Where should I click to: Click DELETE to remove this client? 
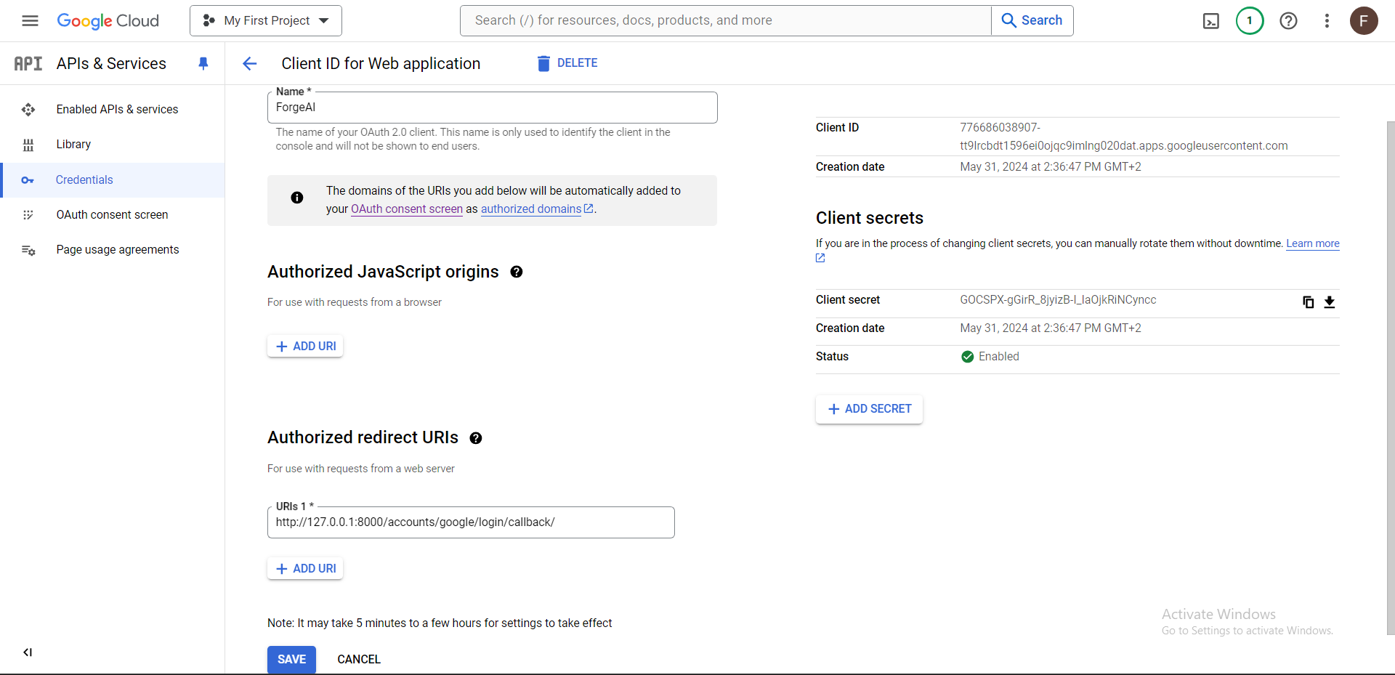(567, 63)
